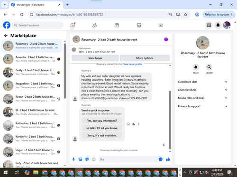
Task: Open the Gaming icon in top nav
Action: pyautogui.click(x=161, y=25)
